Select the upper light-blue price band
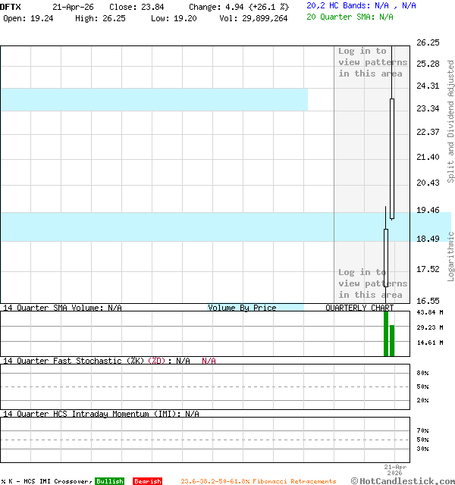This screenshot has width=455, height=485. 153,99
